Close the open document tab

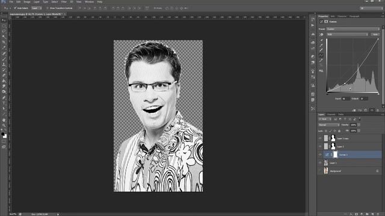(64, 14)
